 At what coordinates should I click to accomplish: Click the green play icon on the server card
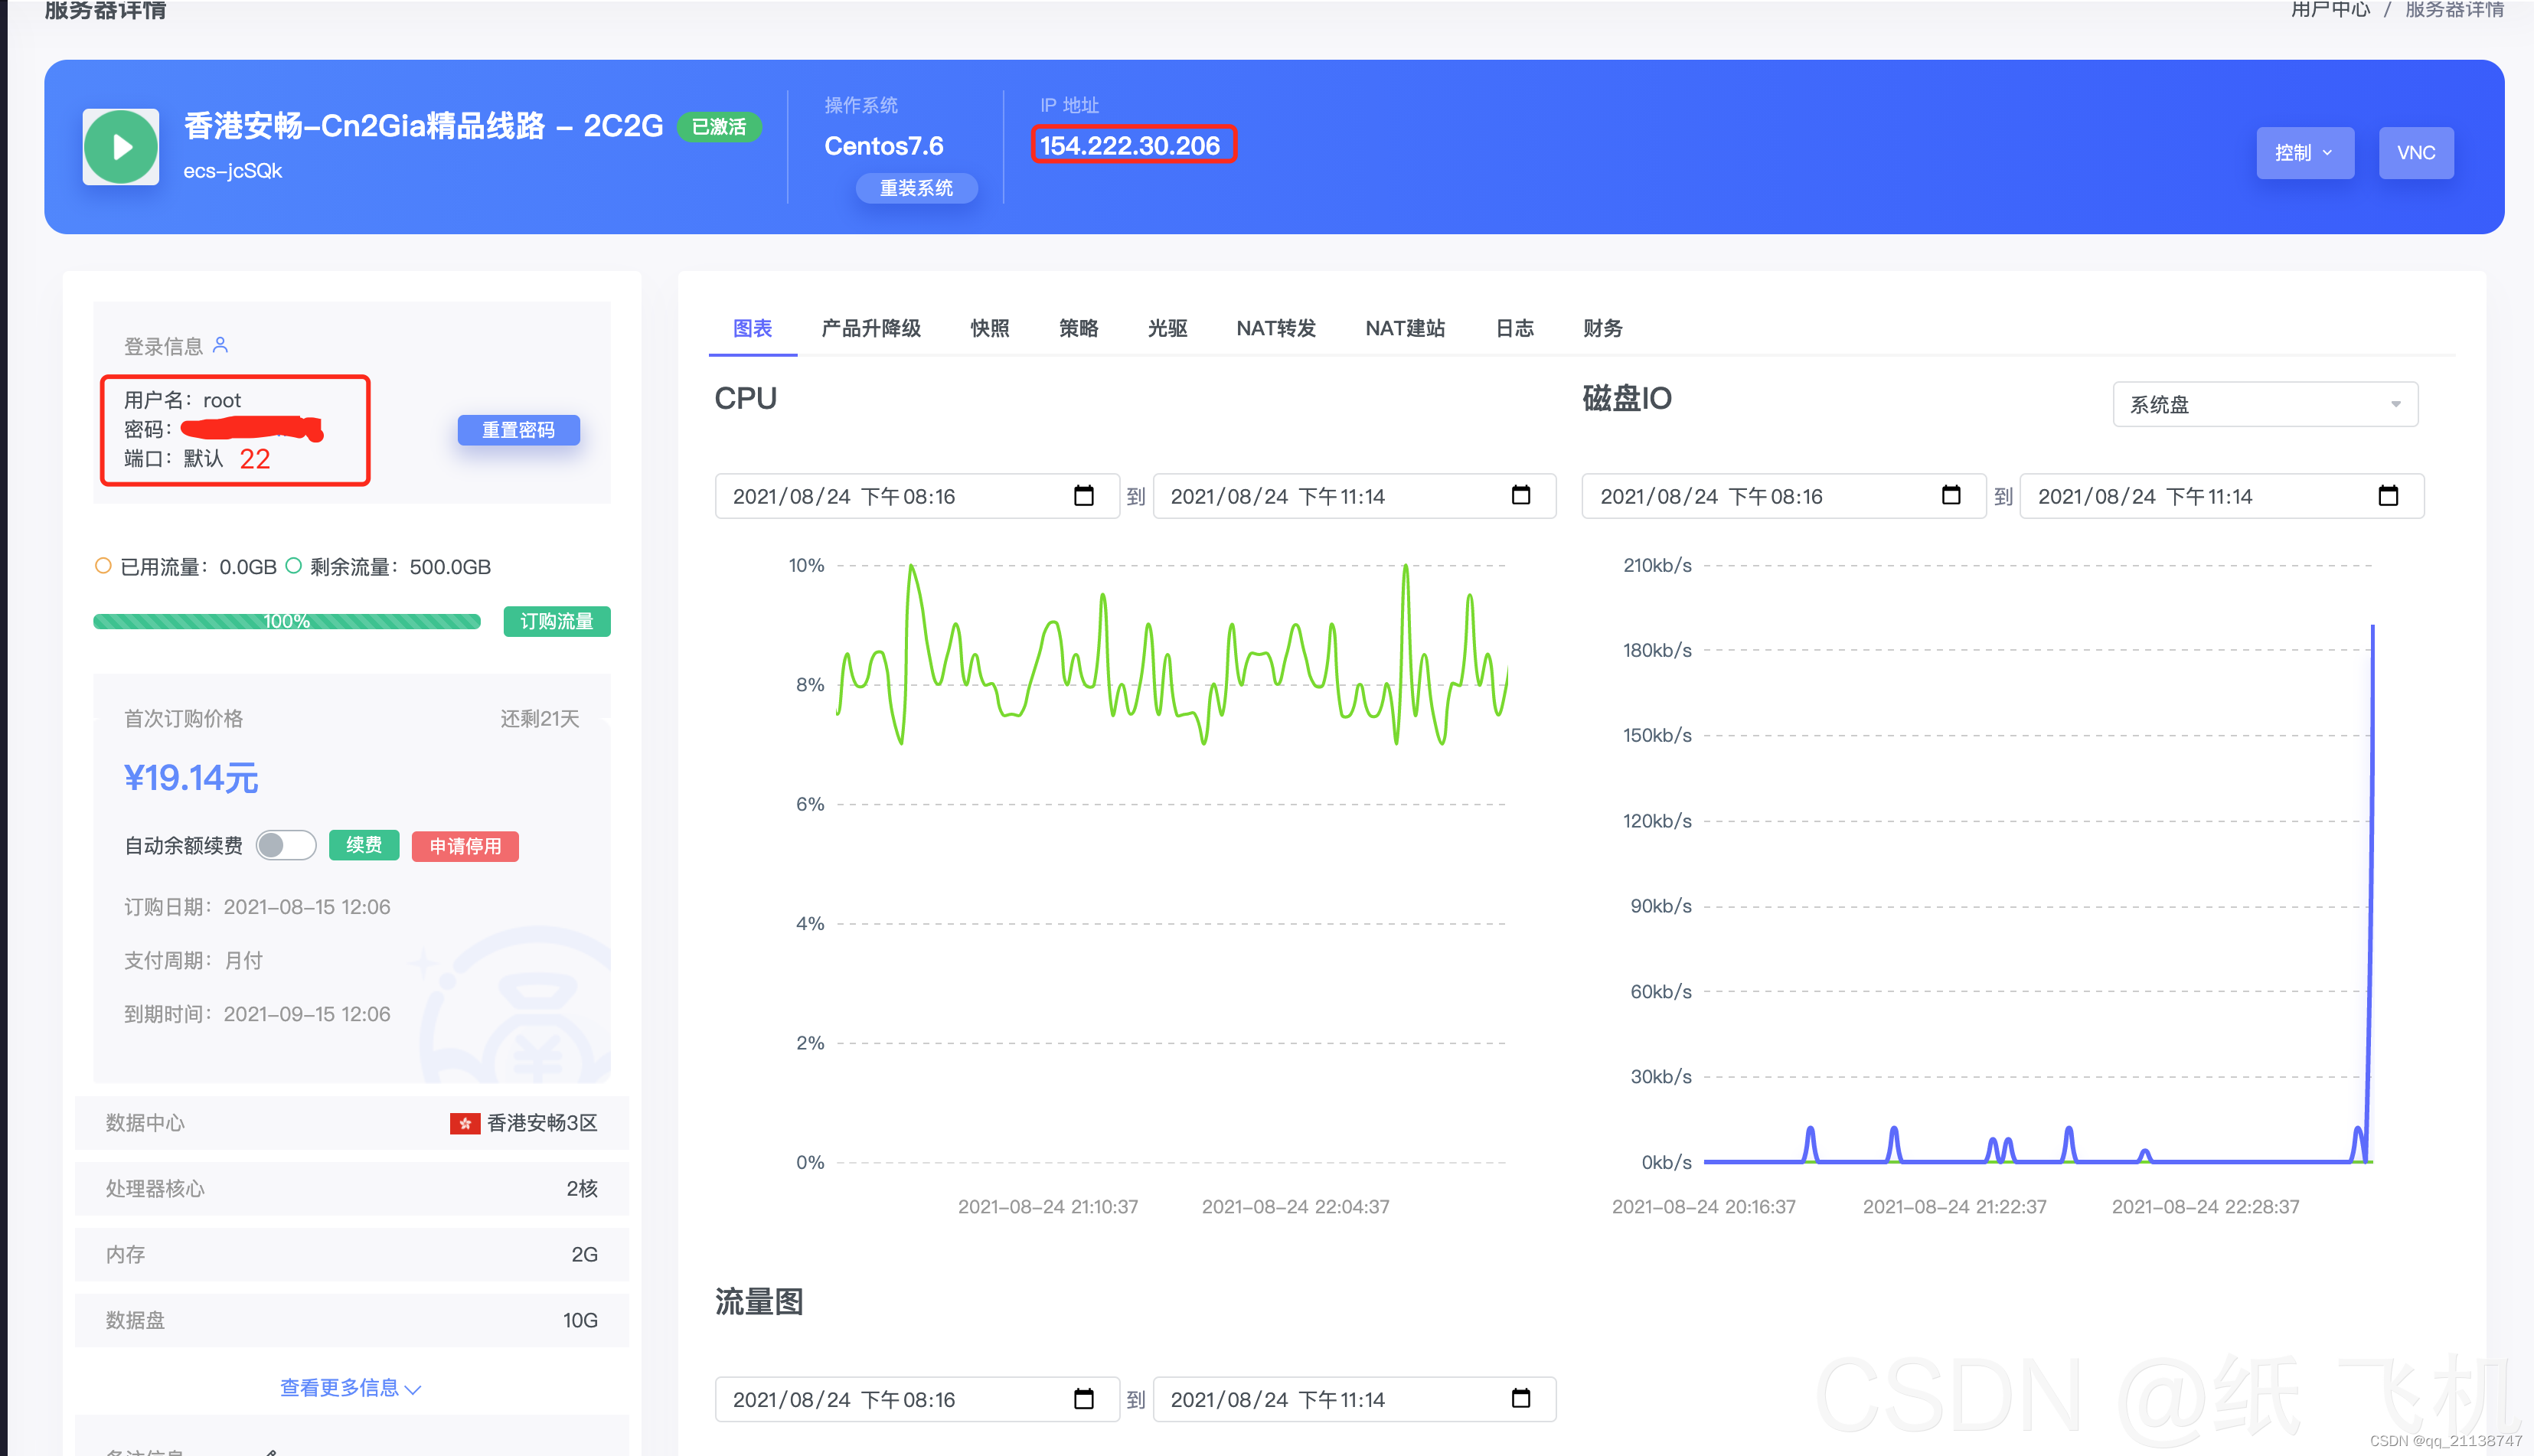coord(120,146)
